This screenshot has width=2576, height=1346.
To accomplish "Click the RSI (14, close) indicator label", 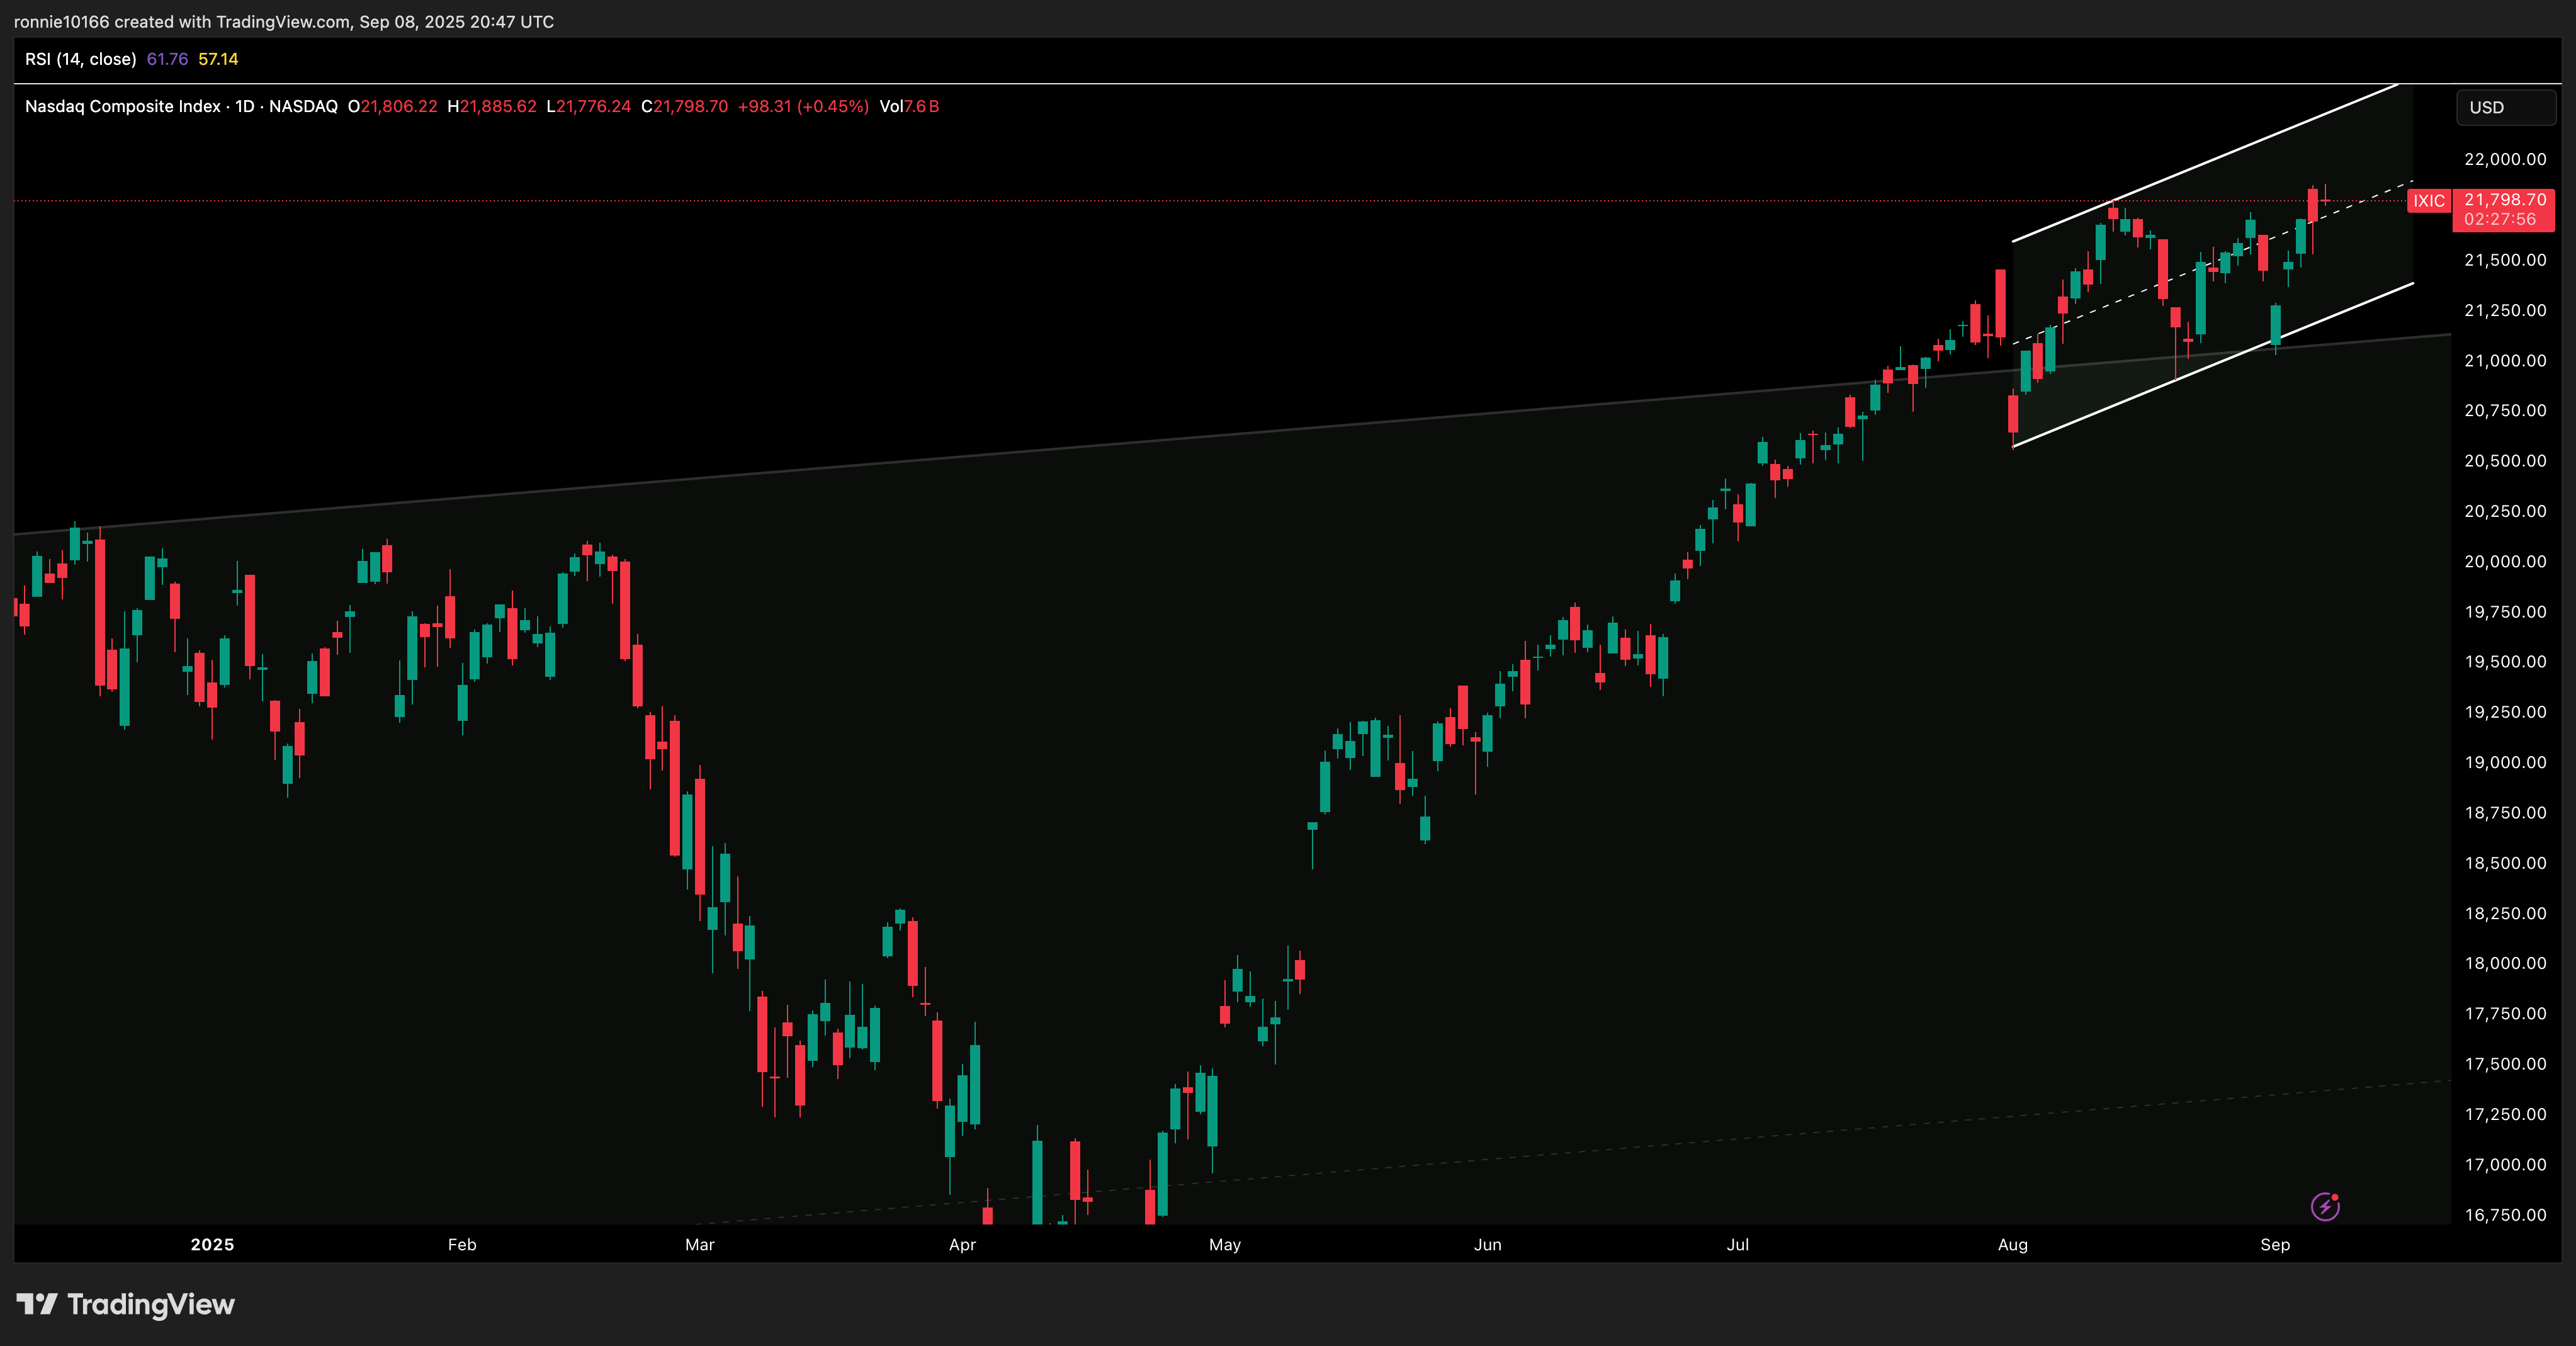I will [80, 59].
